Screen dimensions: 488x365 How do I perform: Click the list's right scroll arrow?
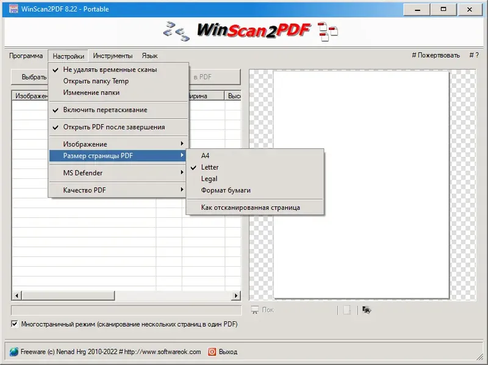click(x=236, y=295)
